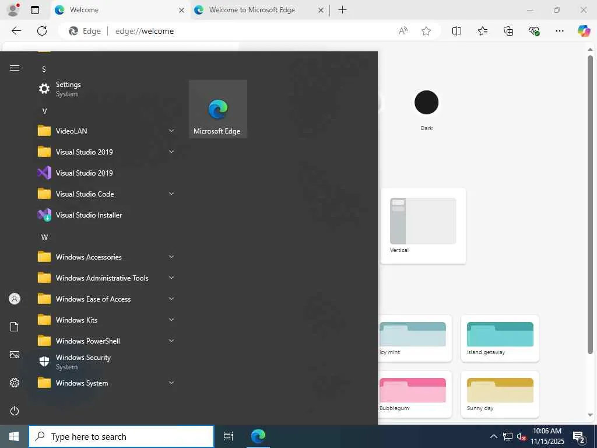Choose the Bubblegum theme
The width and height of the screenshot is (597, 448).
coord(415,394)
